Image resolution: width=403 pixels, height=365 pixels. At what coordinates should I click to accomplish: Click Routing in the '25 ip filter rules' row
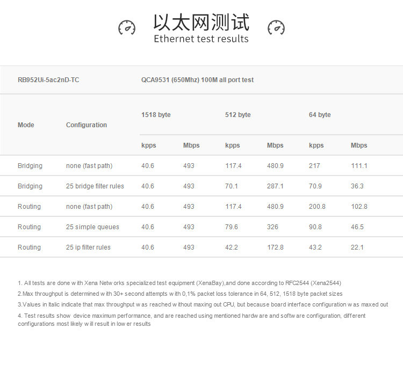click(x=29, y=247)
